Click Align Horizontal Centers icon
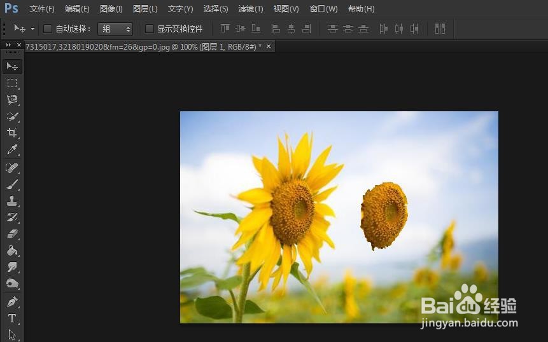Screen dimensions: 548x342 coord(291,29)
